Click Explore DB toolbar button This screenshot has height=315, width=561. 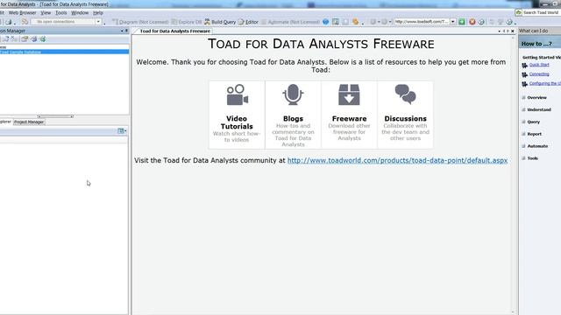click(187, 22)
